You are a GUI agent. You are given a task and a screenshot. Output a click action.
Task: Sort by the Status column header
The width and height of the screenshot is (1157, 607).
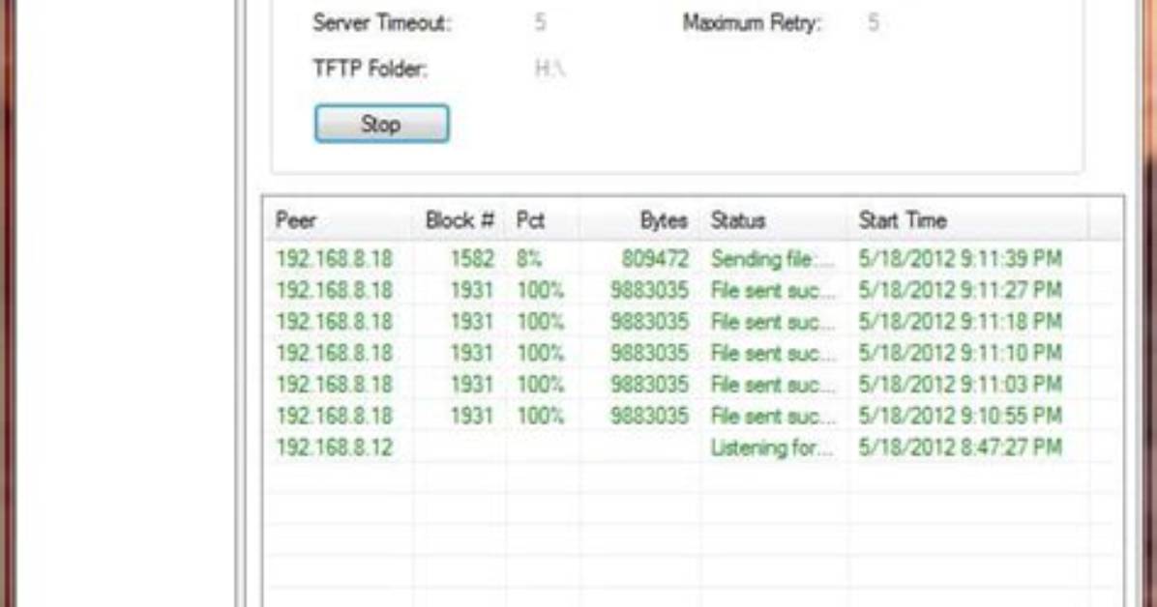click(774, 219)
